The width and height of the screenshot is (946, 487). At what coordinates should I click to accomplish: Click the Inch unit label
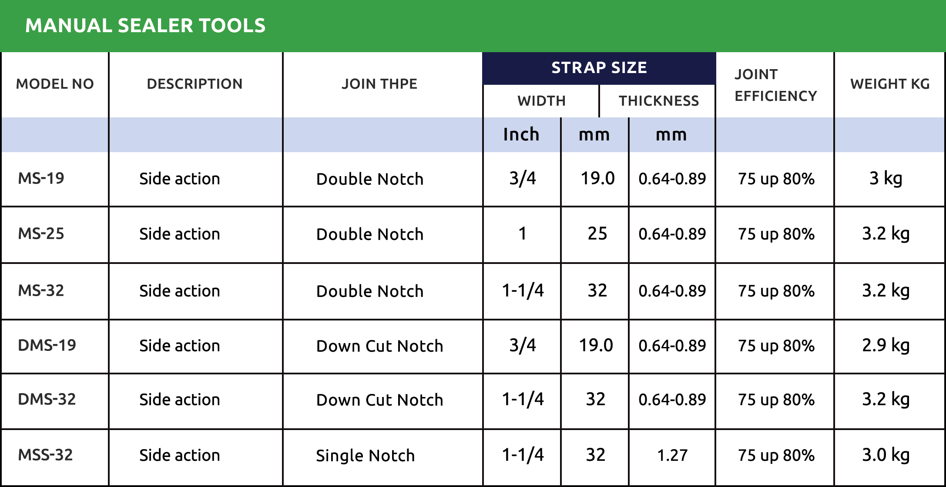click(x=521, y=135)
